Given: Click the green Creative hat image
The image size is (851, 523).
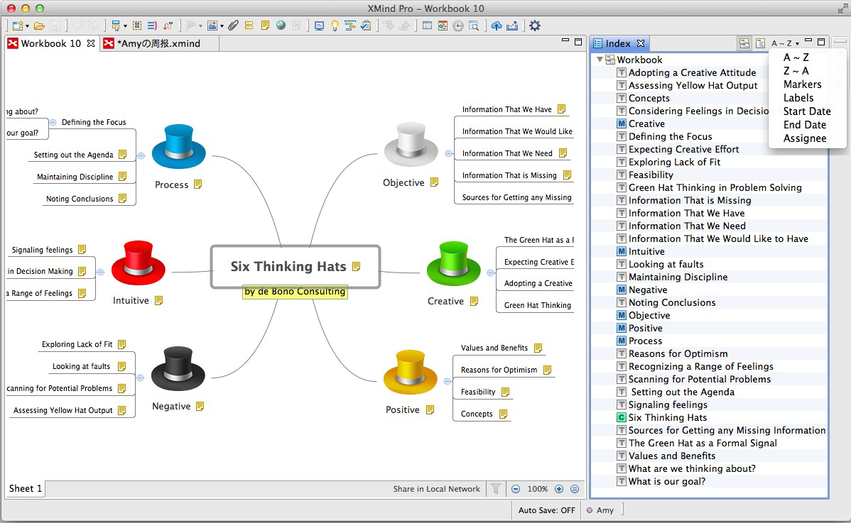Looking at the screenshot, I should pyautogui.click(x=454, y=264).
